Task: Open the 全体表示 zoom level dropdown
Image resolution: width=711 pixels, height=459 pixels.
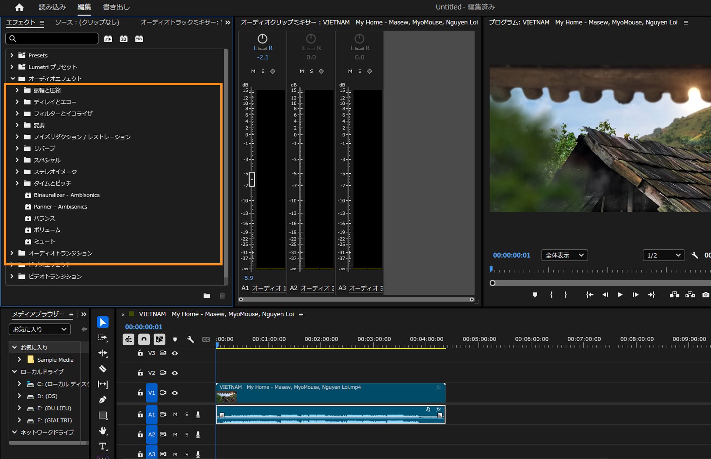Action: coord(564,255)
